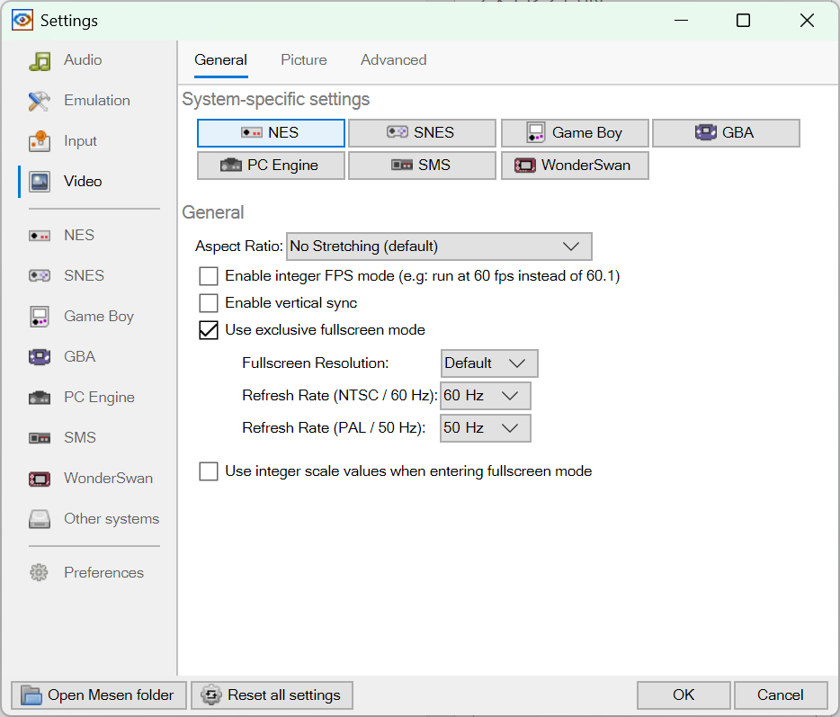Screen dimensions: 840x717
Task: Click the SNES system-specific settings button
Action: point(422,133)
